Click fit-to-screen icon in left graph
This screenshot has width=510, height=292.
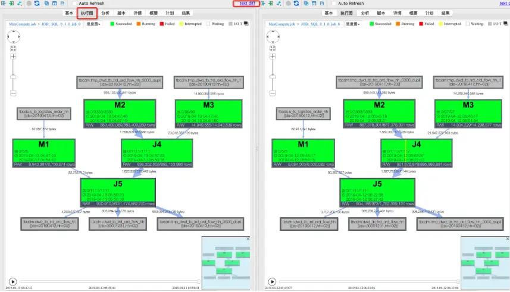coord(13,48)
